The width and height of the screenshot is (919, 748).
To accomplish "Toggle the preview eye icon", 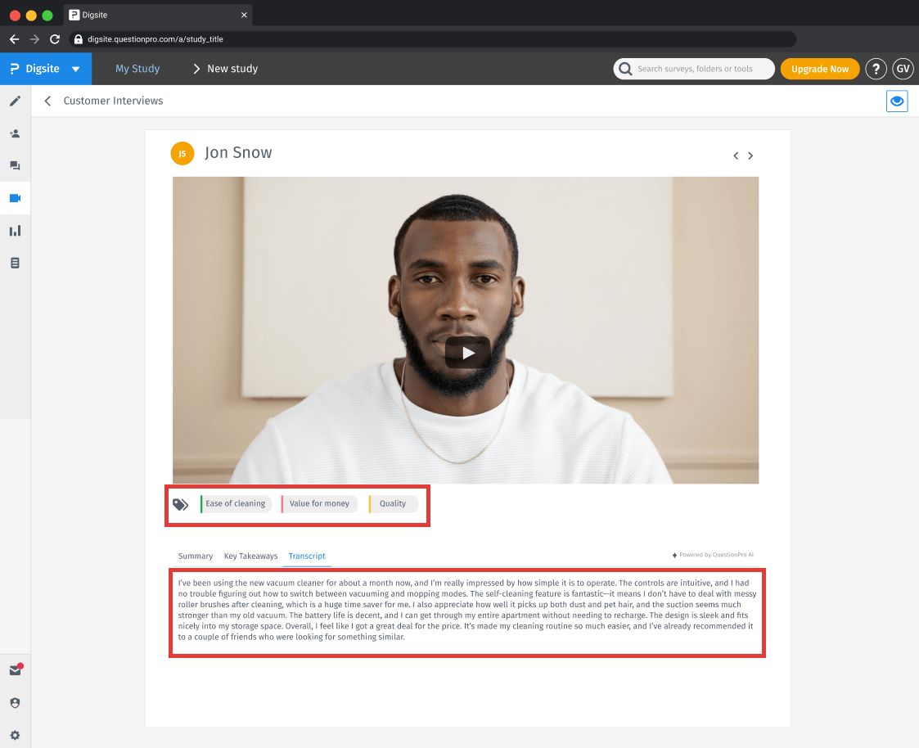I will coord(897,101).
